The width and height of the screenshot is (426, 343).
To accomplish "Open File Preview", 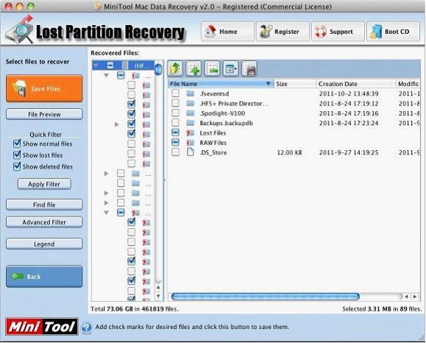I will (x=44, y=114).
